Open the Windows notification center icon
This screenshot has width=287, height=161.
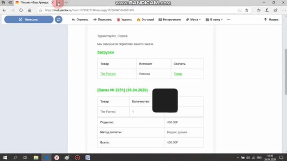pos(281,157)
